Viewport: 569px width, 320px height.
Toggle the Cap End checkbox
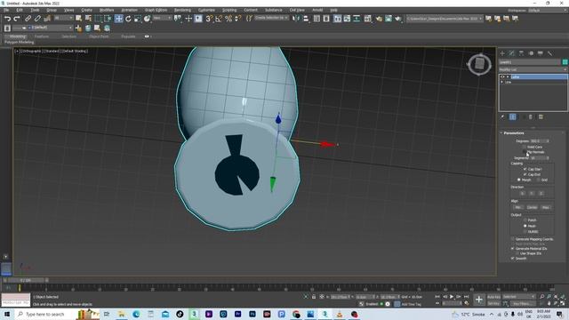[525, 174]
